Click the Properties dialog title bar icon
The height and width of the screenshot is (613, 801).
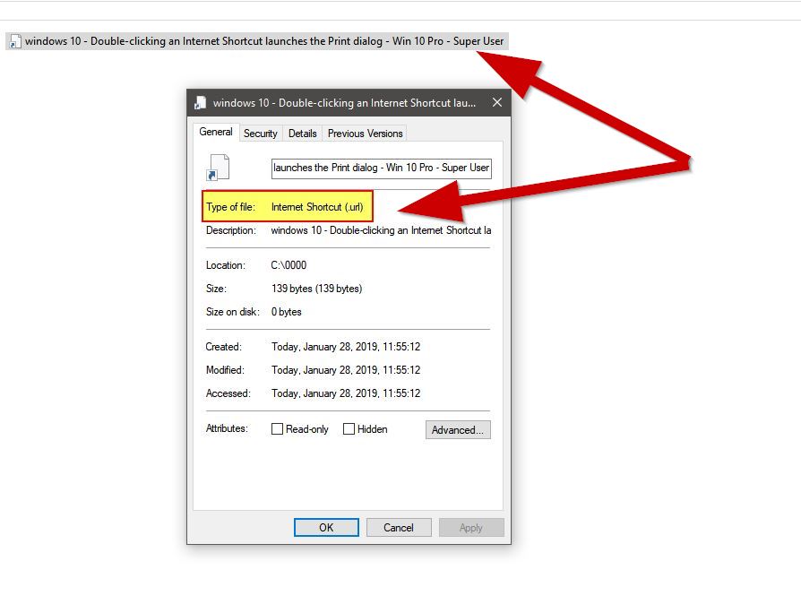pyautogui.click(x=201, y=103)
